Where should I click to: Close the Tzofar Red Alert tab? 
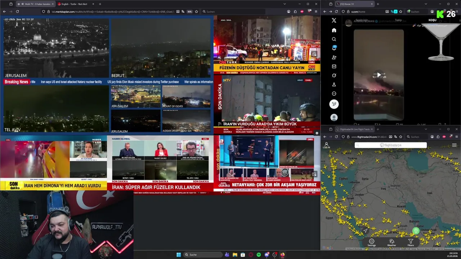93,4
